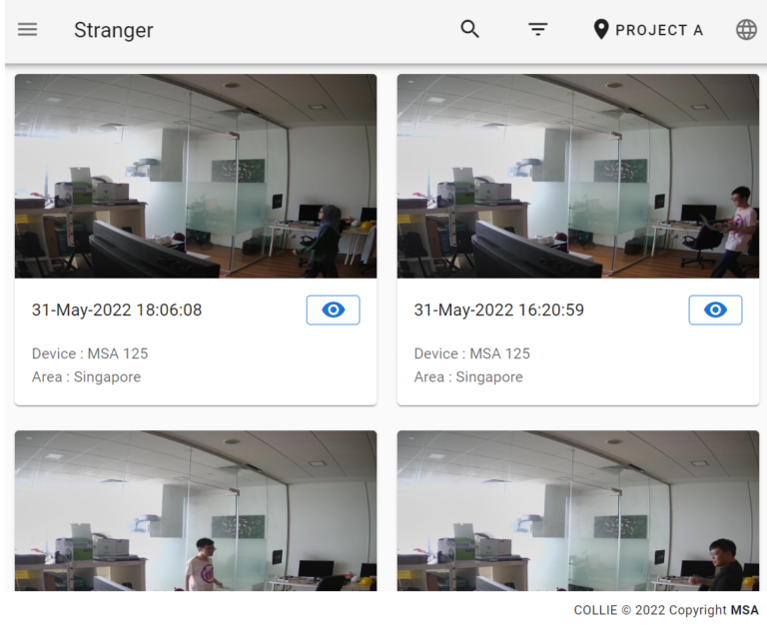Select timestamp 31-May-2022 16:20:59
The height and width of the screenshot is (625, 767).
pos(499,311)
